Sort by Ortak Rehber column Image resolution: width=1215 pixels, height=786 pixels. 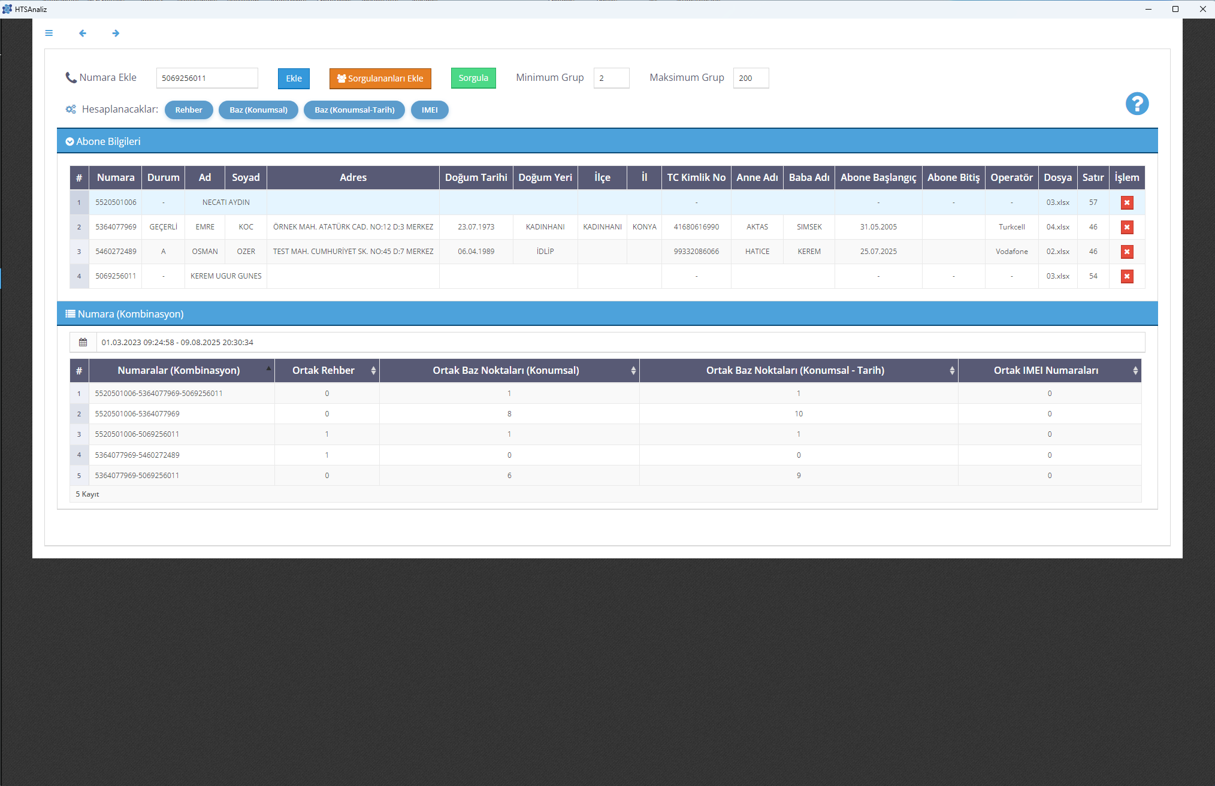point(327,370)
